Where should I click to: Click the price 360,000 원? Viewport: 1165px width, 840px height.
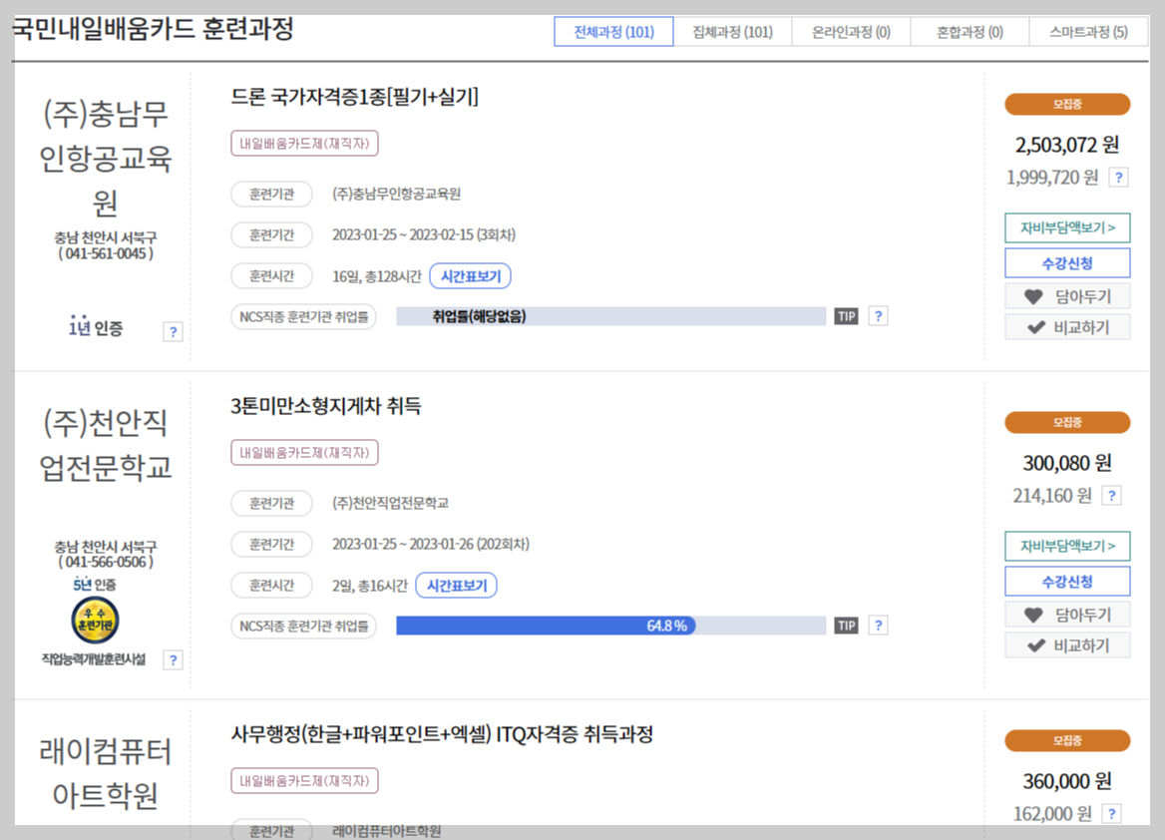tap(1067, 781)
